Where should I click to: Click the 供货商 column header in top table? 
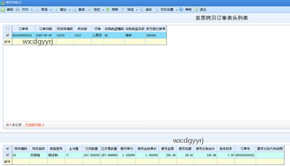point(83,29)
